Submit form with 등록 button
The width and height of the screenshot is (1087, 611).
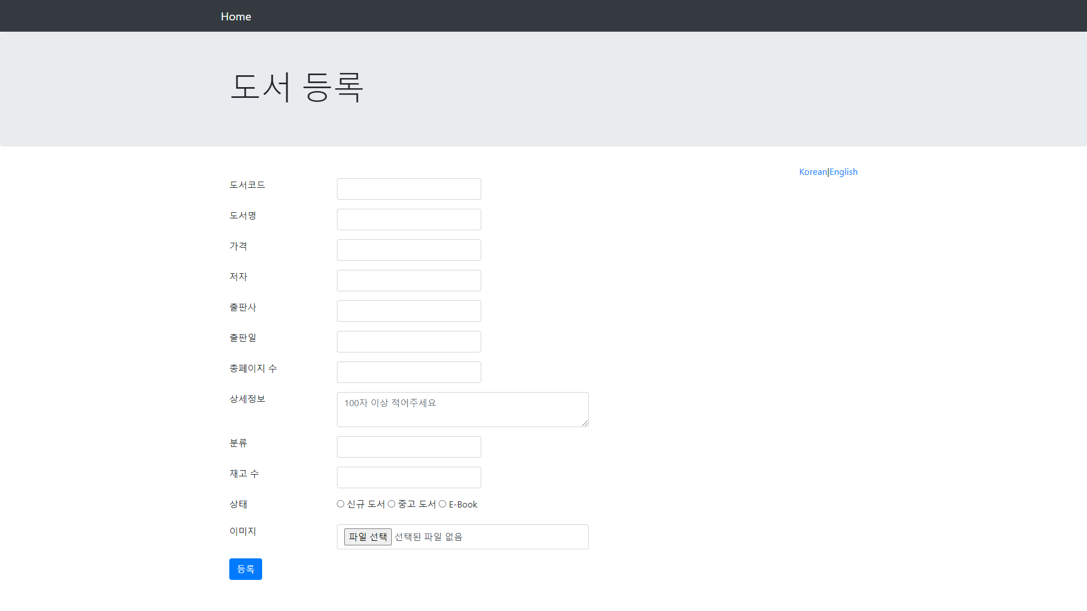(x=245, y=569)
